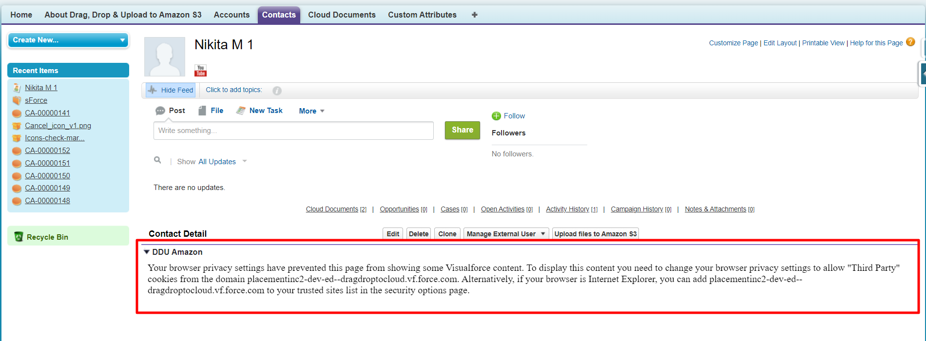926x341 pixels.
Task: Click the New Task icon
Action: (241, 111)
